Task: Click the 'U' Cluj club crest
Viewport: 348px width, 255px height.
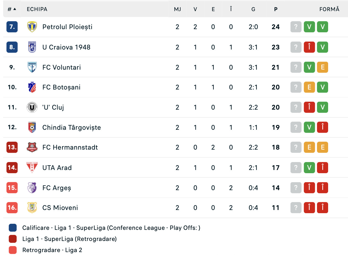Action: [x=32, y=107]
